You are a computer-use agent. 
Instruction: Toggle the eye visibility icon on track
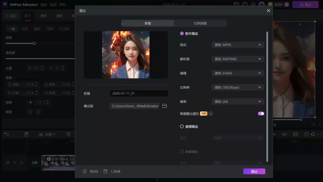coord(15,163)
